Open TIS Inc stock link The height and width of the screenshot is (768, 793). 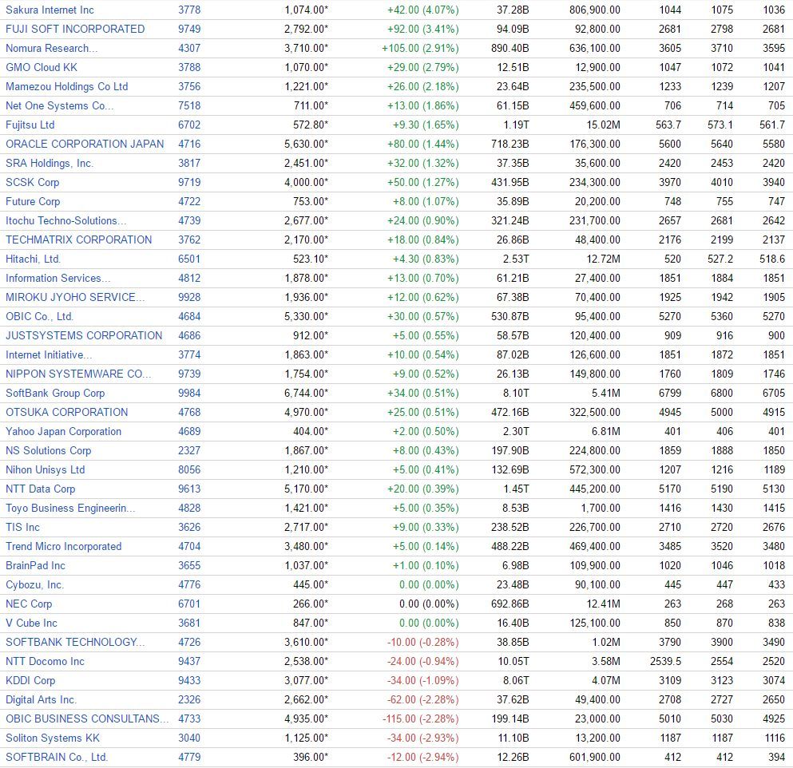[x=22, y=528]
